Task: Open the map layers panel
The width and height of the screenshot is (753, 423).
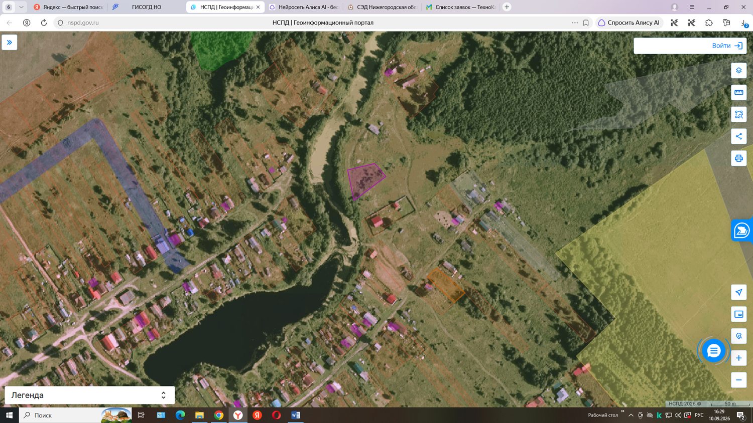Action: pyautogui.click(x=738, y=71)
